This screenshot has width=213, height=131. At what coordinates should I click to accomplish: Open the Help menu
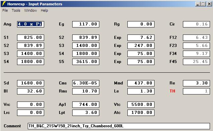[44, 10]
